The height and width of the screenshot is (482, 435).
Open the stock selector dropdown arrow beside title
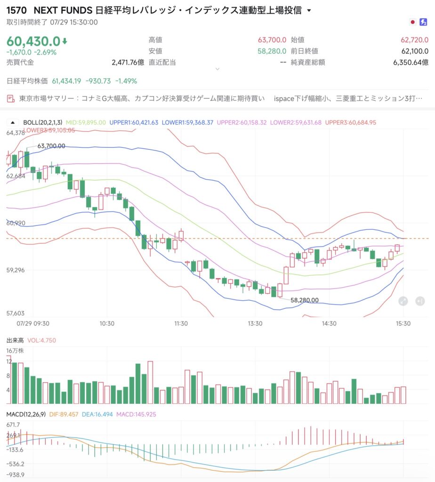point(309,10)
